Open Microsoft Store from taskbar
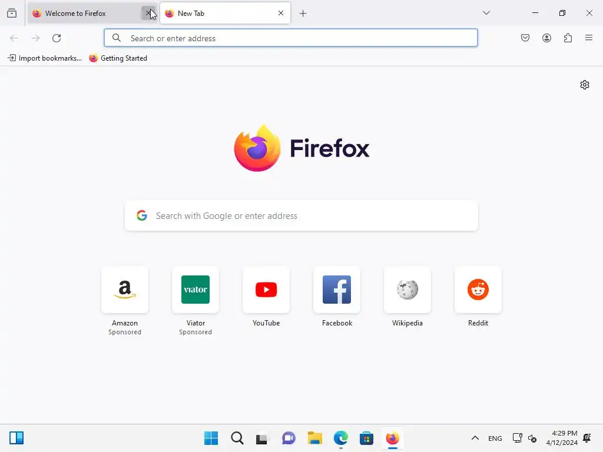 366,438
